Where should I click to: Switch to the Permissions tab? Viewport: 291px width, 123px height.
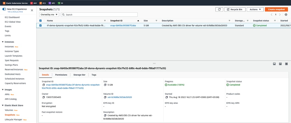click(x=61, y=75)
